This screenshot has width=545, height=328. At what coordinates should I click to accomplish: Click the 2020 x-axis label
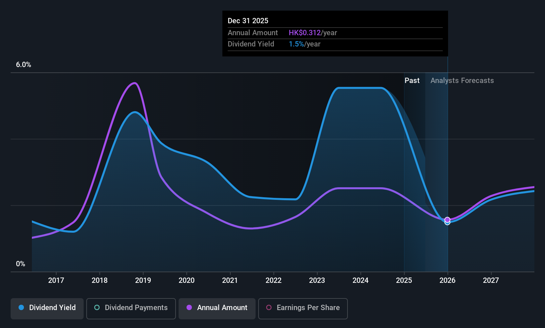click(187, 281)
